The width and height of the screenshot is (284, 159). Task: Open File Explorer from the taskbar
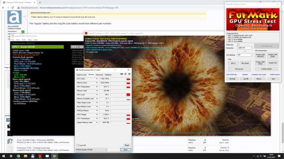pyautogui.click(x=26, y=156)
